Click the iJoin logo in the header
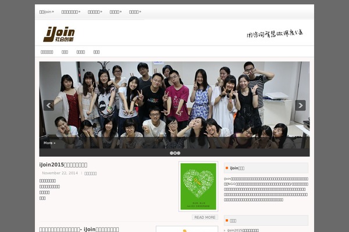Screen dimensions: 349x232 click(x=59, y=34)
